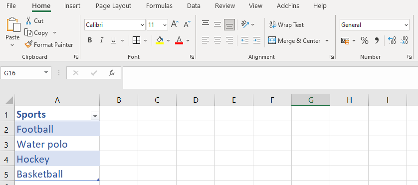Click the Orientation angled text icon
The height and width of the screenshot is (185, 418).
245,24
